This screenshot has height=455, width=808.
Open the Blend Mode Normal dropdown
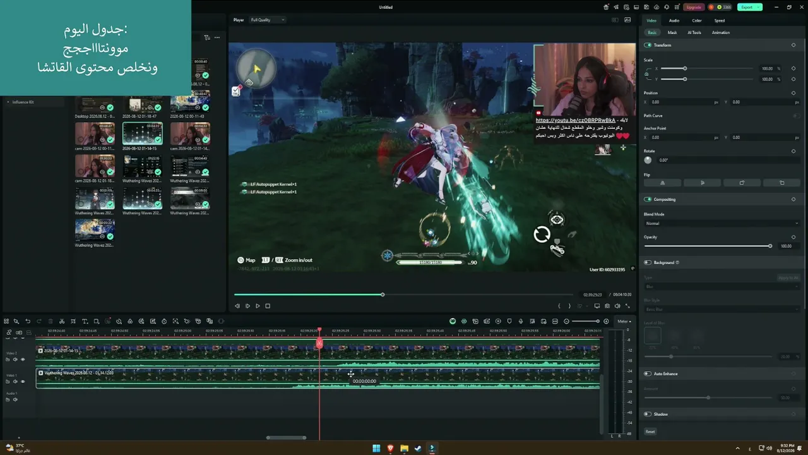point(722,223)
